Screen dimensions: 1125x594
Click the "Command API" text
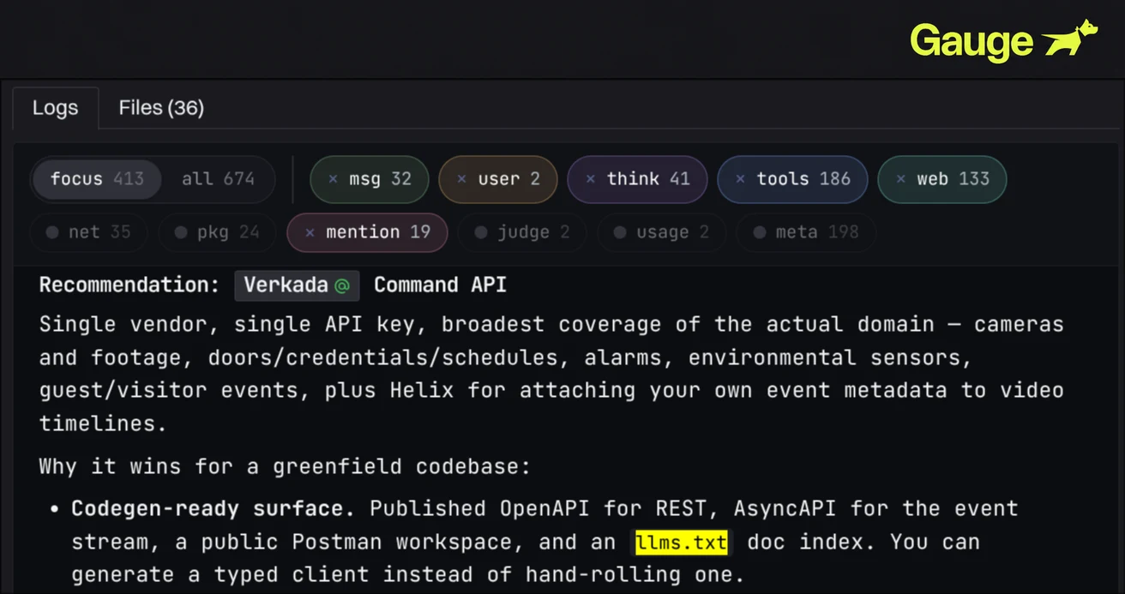pyautogui.click(x=440, y=285)
